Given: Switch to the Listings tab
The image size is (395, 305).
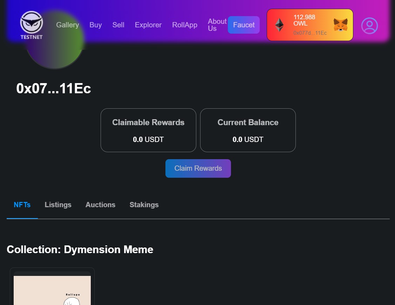Looking at the screenshot, I should point(58,205).
